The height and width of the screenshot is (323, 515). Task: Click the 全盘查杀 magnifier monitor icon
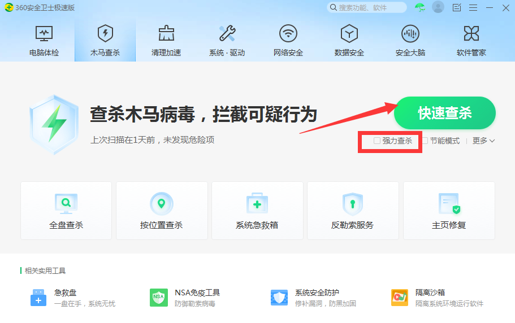pos(66,203)
